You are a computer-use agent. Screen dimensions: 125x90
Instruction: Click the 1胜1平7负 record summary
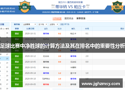pyautogui.click(x=65, y=24)
